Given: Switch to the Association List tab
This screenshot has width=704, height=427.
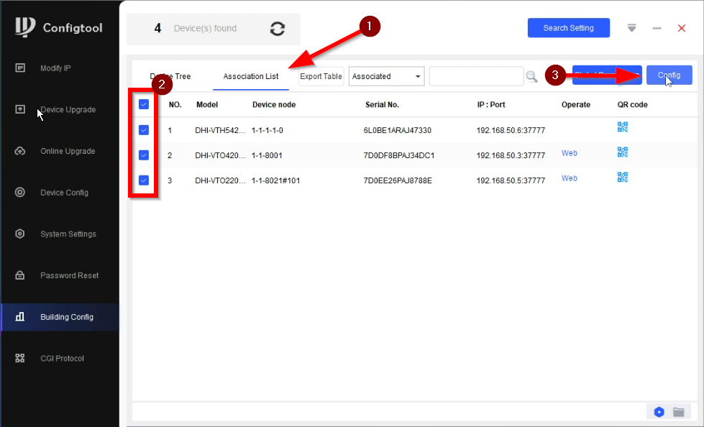Looking at the screenshot, I should click(x=250, y=76).
